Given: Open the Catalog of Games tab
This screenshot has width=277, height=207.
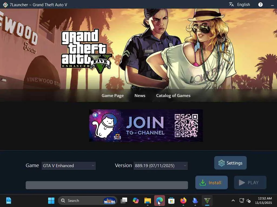Looking at the screenshot, I should pos(173,96).
